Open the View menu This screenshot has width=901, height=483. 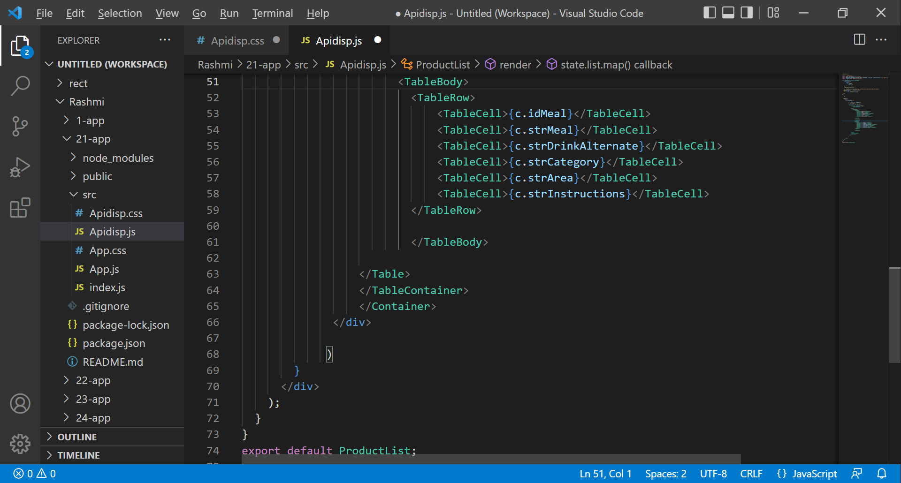point(167,13)
